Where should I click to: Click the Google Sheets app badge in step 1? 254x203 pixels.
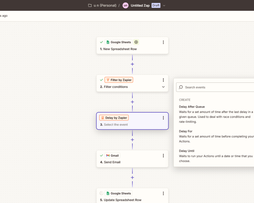click(118, 42)
